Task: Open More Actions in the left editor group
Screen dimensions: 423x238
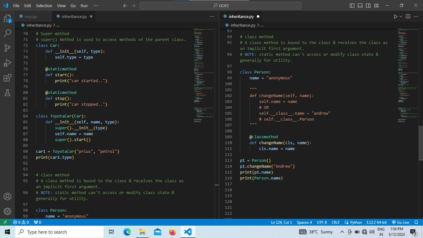Action: [x=211, y=17]
